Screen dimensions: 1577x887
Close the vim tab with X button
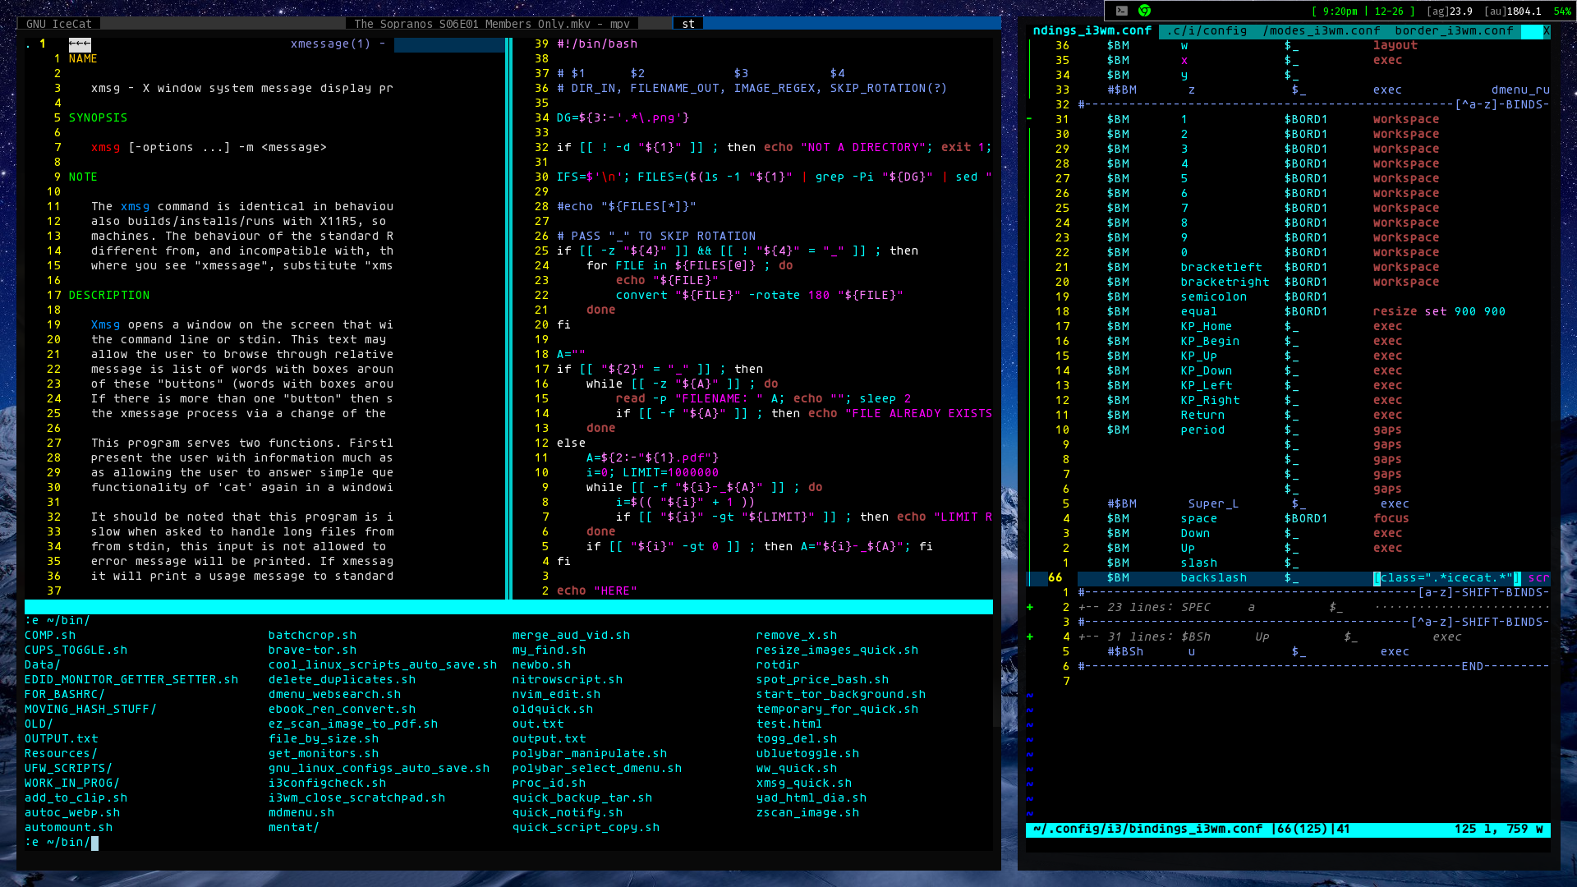coord(1546,31)
